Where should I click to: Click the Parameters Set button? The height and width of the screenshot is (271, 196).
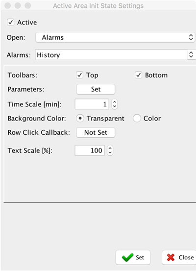click(x=96, y=89)
